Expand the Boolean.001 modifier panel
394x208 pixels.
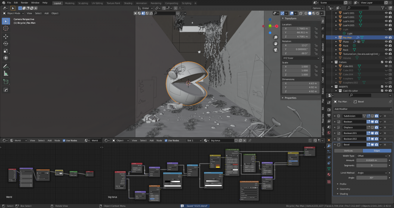[x=335, y=133]
